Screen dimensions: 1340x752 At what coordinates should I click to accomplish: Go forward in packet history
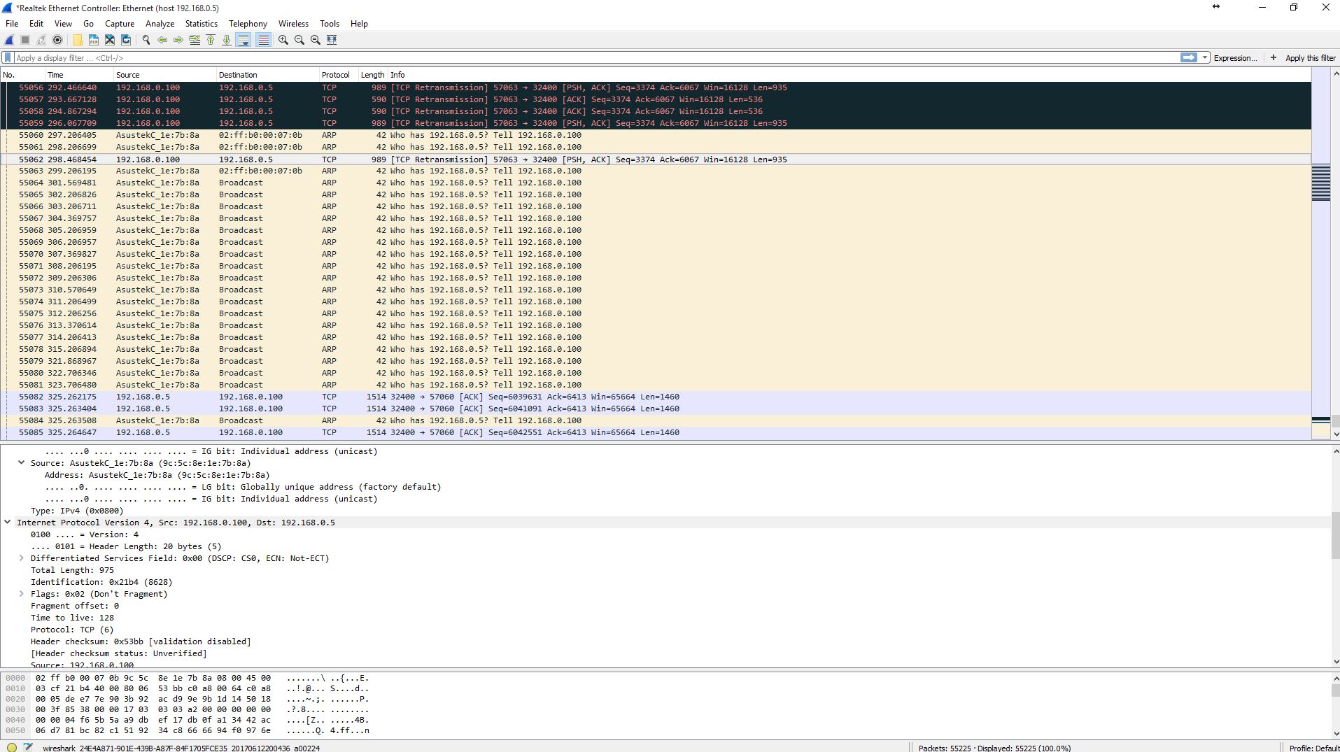(178, 40)
